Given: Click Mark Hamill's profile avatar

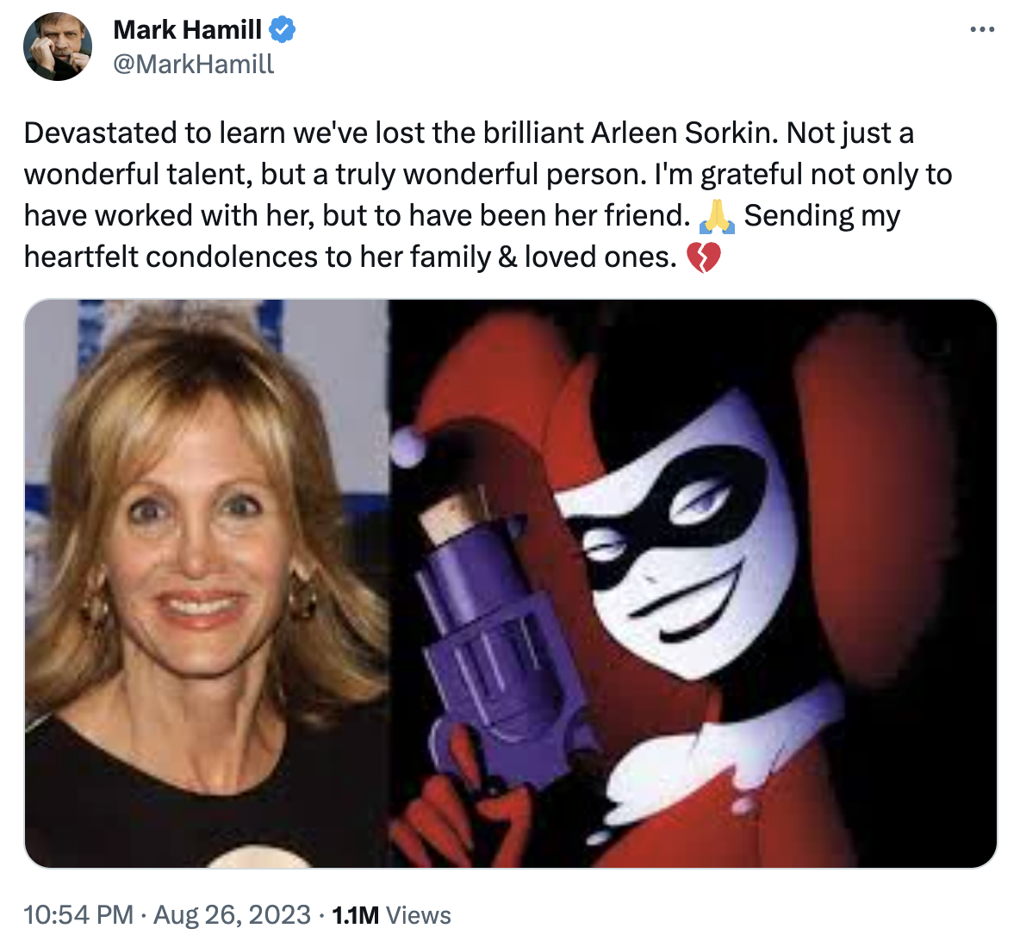Looking at the screenshot, I should pyautogui.click(x=55, y=43).
